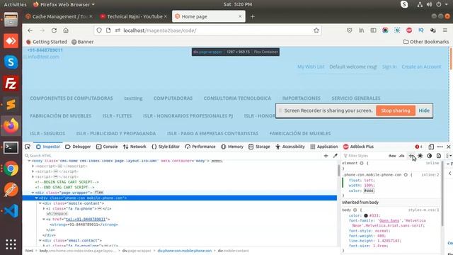Image resolution: width=453 pixels, height=255 pixels.
Task: Open Create an Account link
Action: [421, 67]
